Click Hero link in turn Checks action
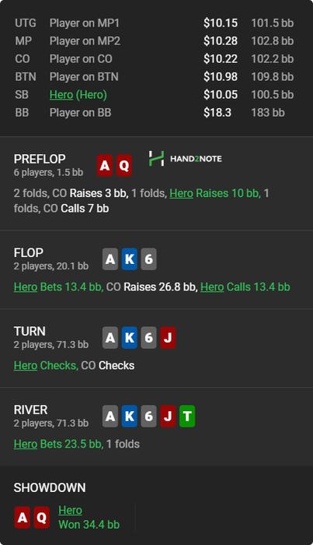 pos(26,366)
